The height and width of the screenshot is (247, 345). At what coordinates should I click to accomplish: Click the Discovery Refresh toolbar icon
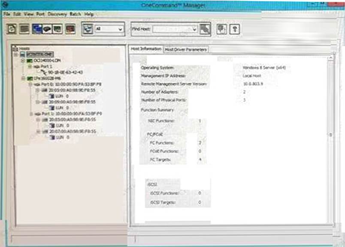[12, 29]
